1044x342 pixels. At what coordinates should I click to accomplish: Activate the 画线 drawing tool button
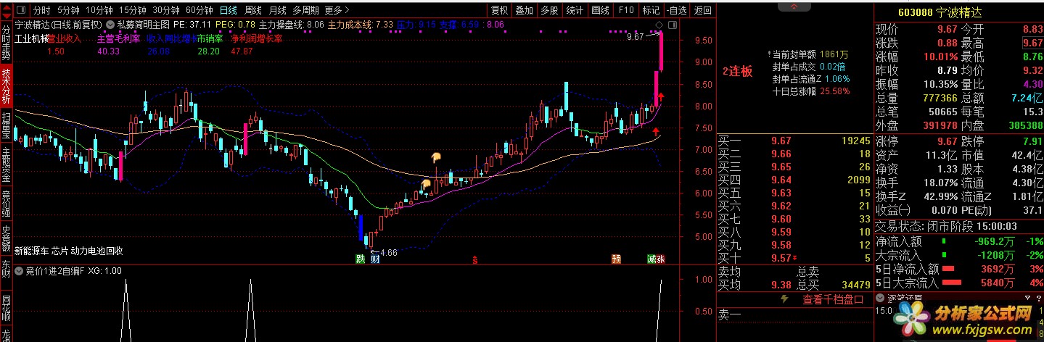pyautogui.click(x=600, y=10)
